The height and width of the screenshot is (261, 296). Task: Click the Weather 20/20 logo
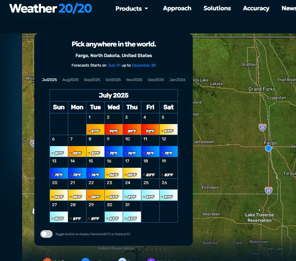click(51, 8)
